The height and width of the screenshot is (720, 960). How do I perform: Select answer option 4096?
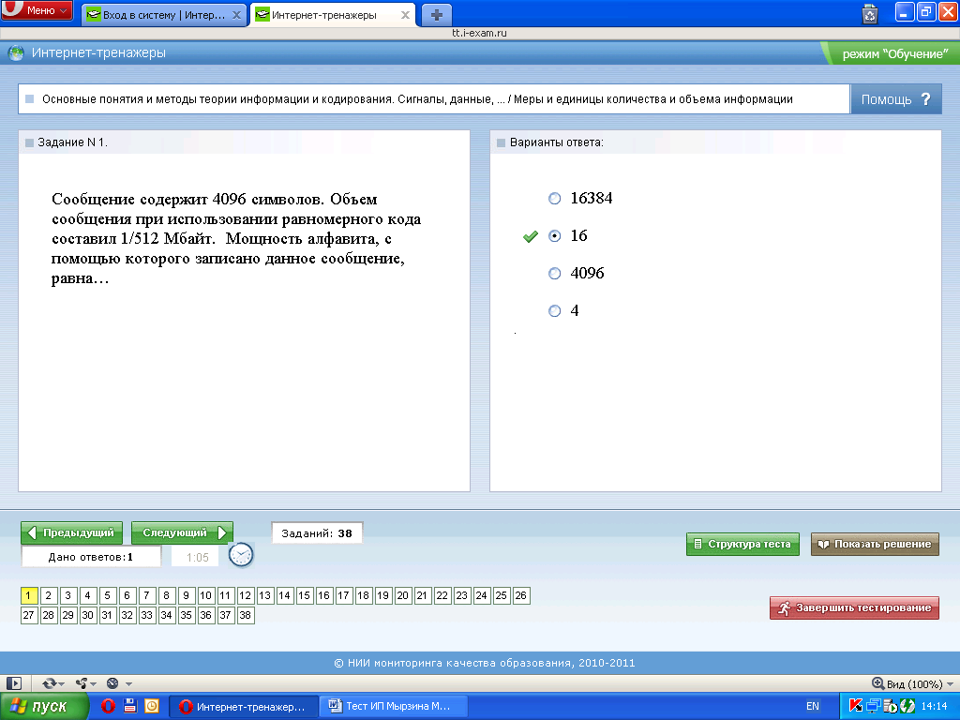point(555,273)
